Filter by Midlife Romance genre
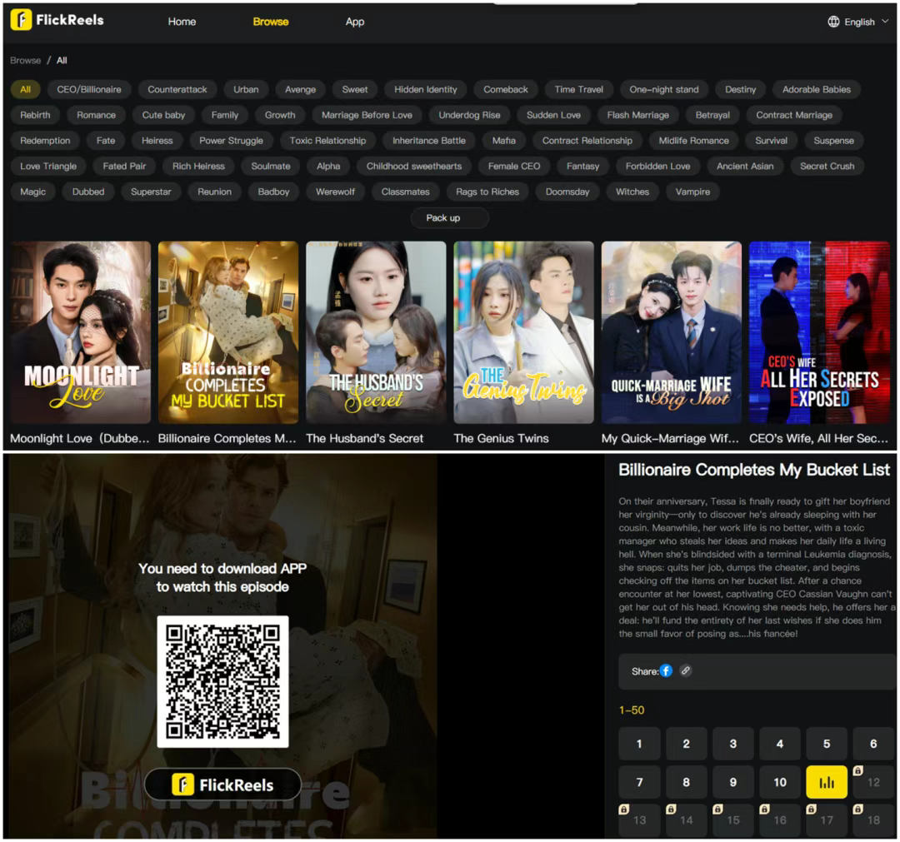 (693, 141)
